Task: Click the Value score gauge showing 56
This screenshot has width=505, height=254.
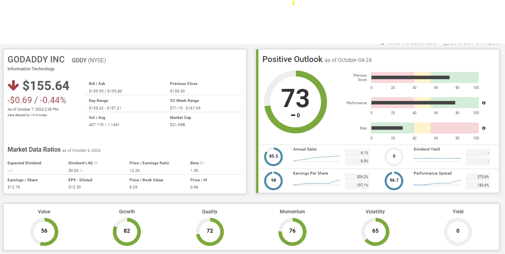Action: tap(44, 231)
